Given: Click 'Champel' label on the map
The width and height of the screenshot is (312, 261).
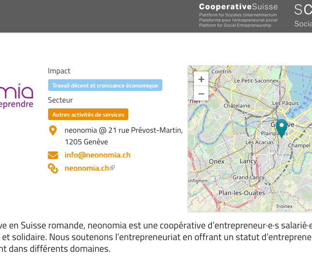Looking at the screenshot, I should tap(299, 145).
